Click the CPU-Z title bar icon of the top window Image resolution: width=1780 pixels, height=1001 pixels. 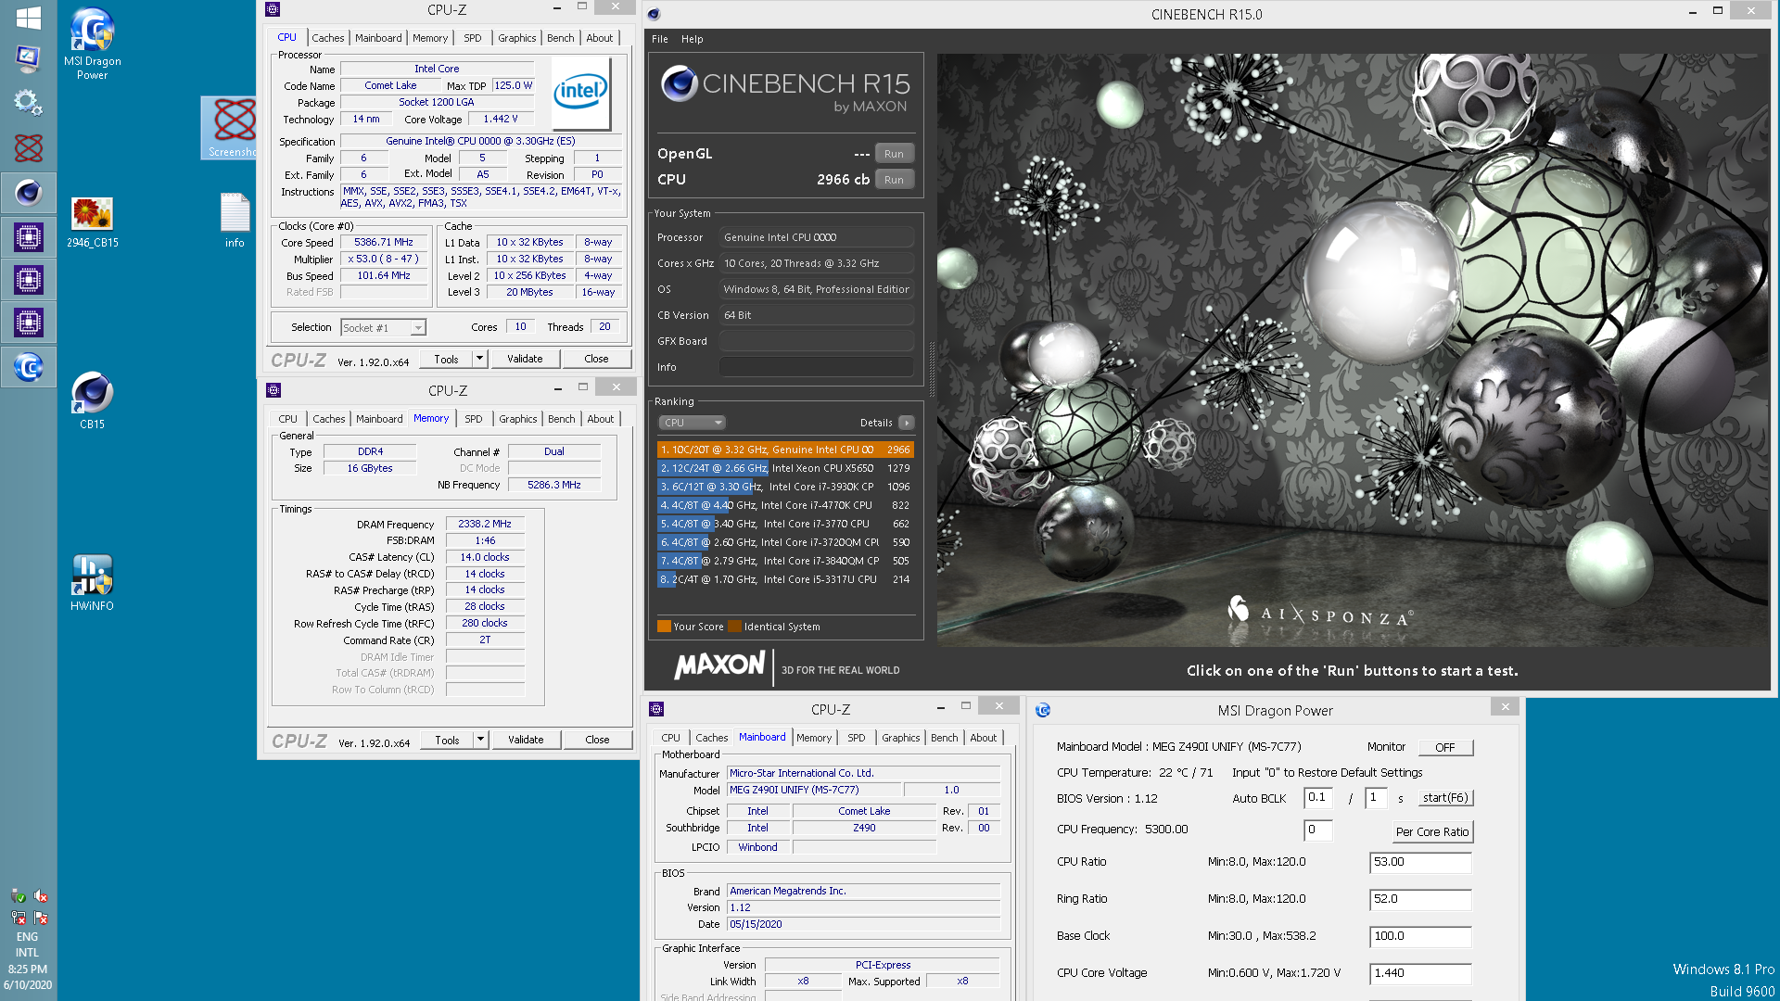pos(273,9)
